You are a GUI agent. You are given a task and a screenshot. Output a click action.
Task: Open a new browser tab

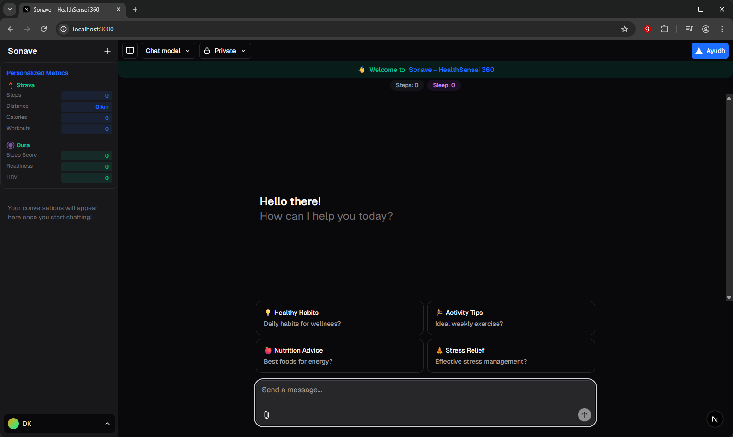click(135, 9)
